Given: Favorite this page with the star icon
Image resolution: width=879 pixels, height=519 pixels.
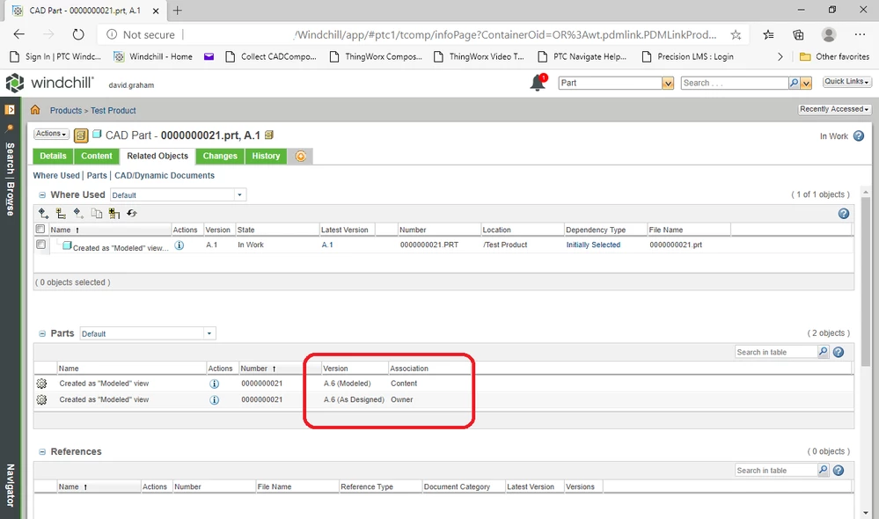Looking at the screenshot, I should coord(736,35).
